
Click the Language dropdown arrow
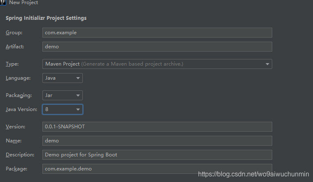pyautogui.click(x=78, y=78)
